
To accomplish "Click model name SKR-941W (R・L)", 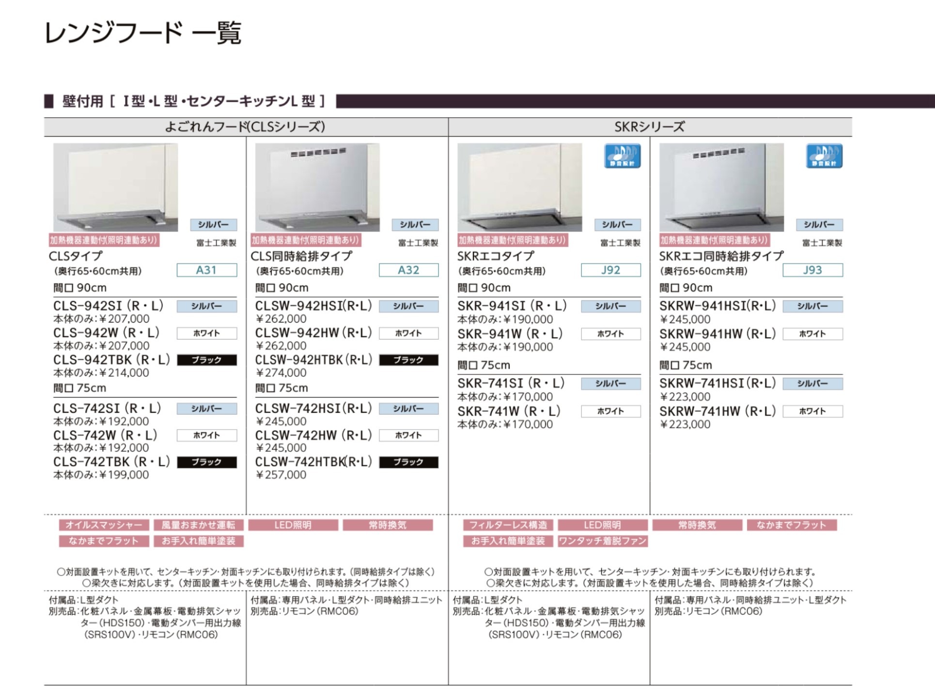I will [510, 334].
